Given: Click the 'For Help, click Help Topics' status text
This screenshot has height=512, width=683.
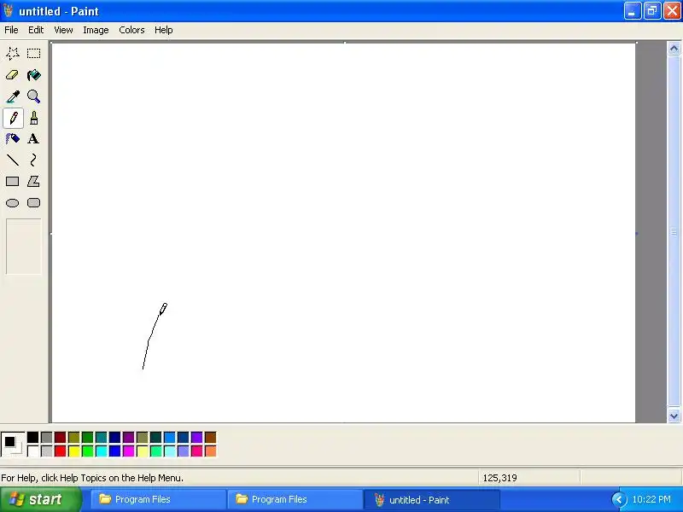Looking at the screenshot, I should (92, 478).
